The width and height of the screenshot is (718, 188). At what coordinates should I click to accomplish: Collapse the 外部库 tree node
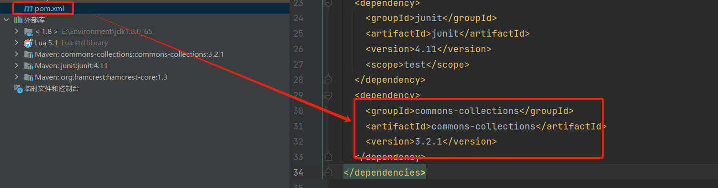(6, 20)
